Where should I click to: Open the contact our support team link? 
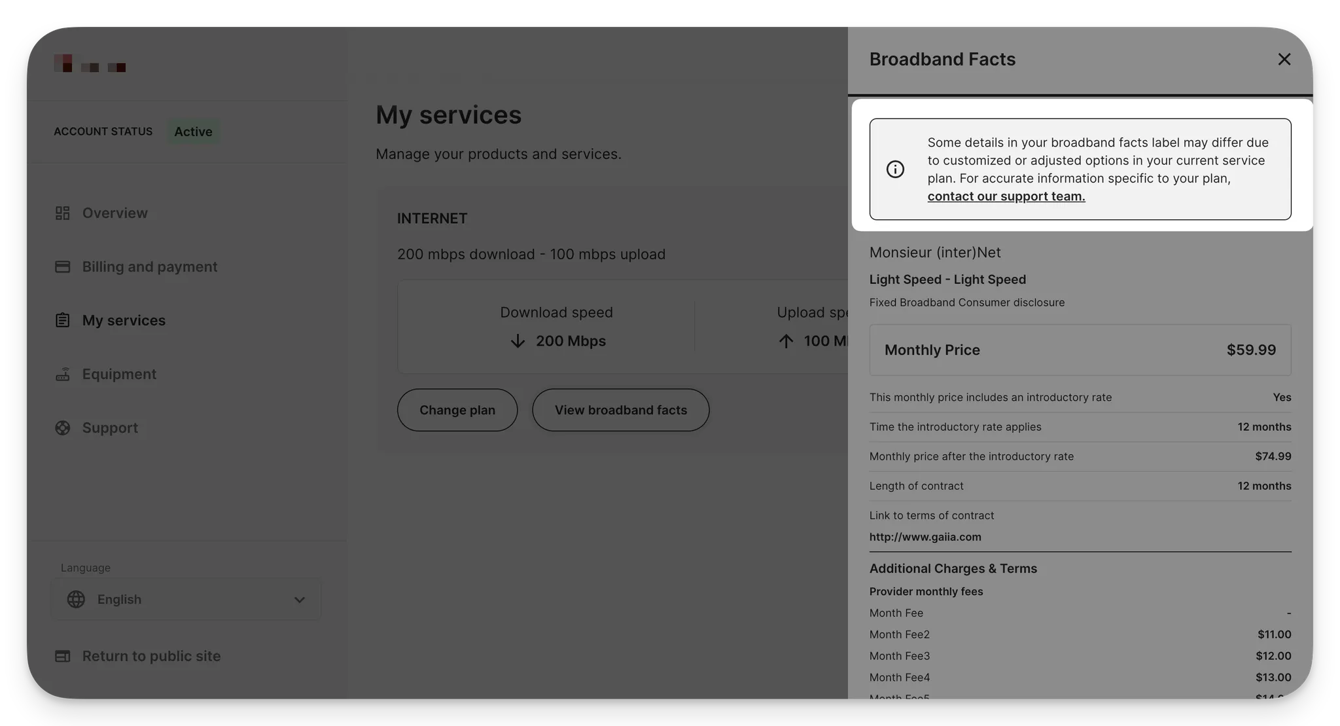[1006, 196]
